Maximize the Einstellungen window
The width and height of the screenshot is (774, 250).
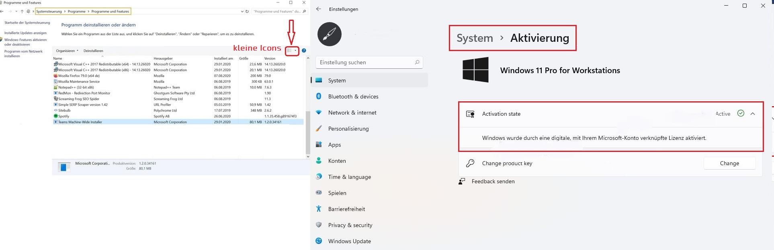click(x=744, y=6)
